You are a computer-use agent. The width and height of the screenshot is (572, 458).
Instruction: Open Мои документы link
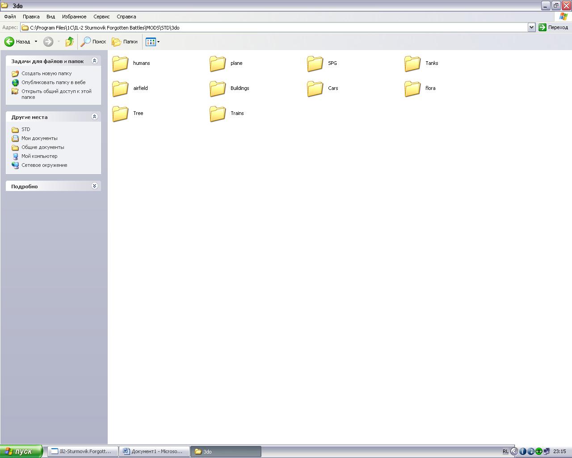39,138
